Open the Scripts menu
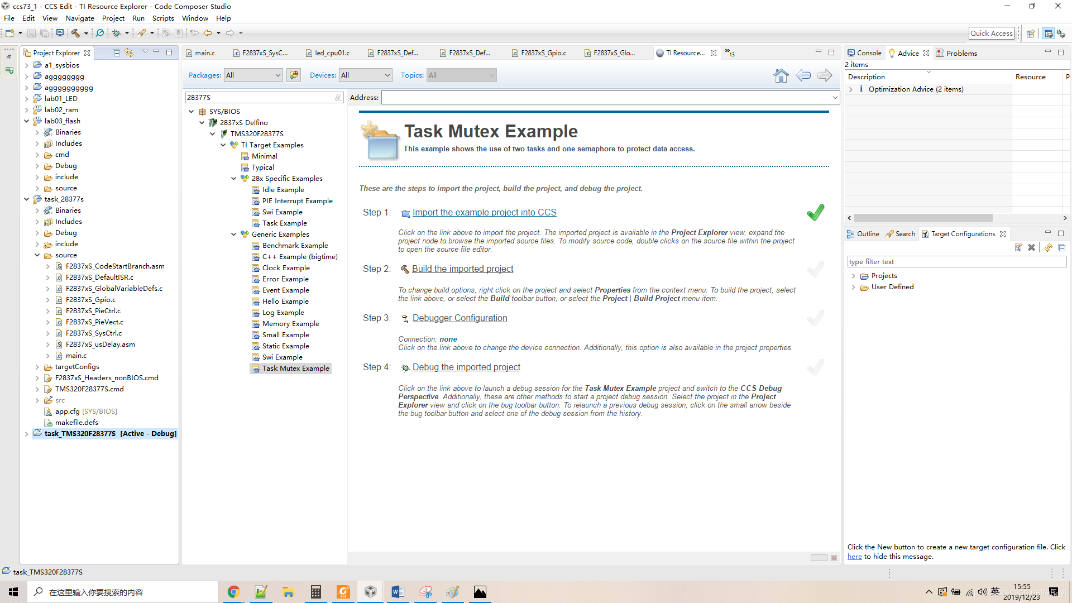Screen dimensions: 1072x603 coord(163,18)
